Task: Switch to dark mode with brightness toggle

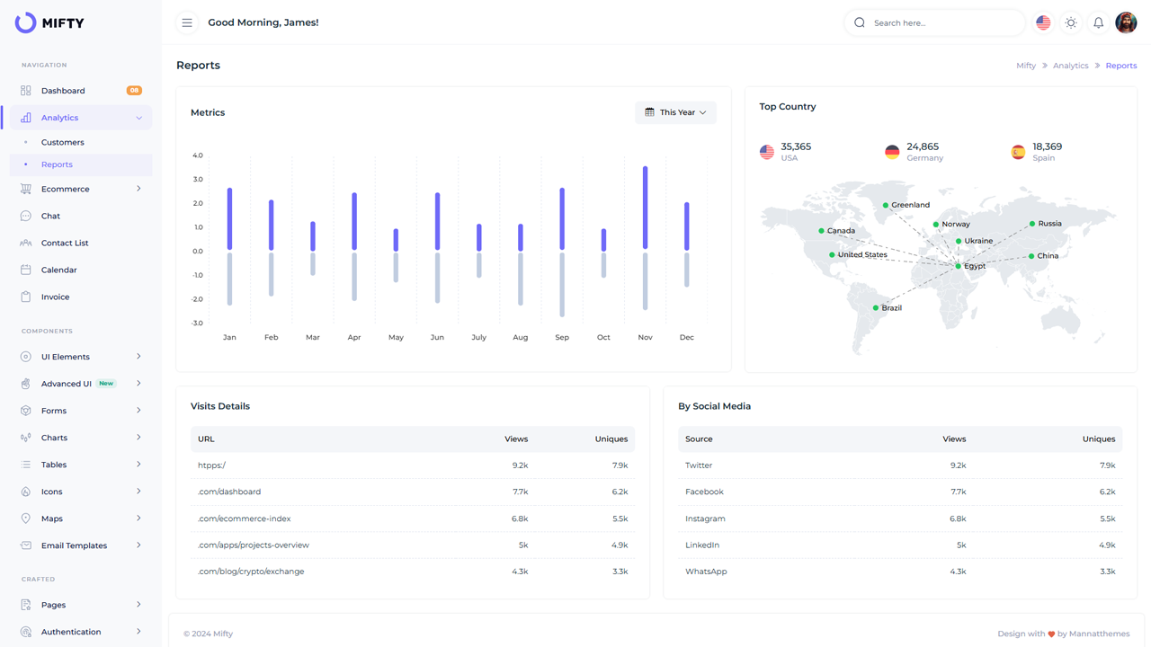Action: point(1070,22)
